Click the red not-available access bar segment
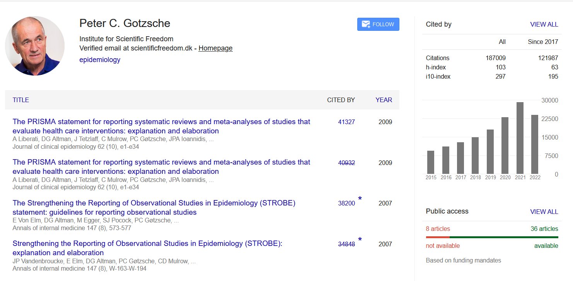573x281 pixels. coord(438,237)
